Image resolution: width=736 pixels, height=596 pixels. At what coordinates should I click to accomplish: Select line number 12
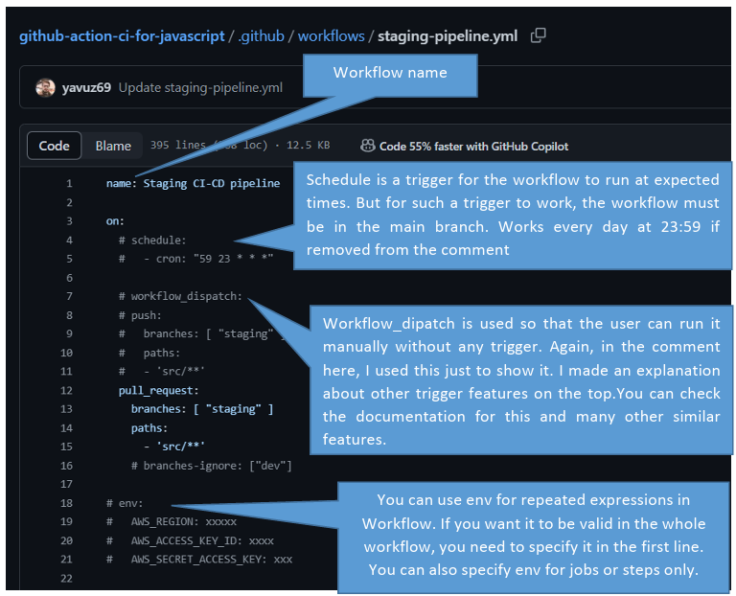point(67,390)
